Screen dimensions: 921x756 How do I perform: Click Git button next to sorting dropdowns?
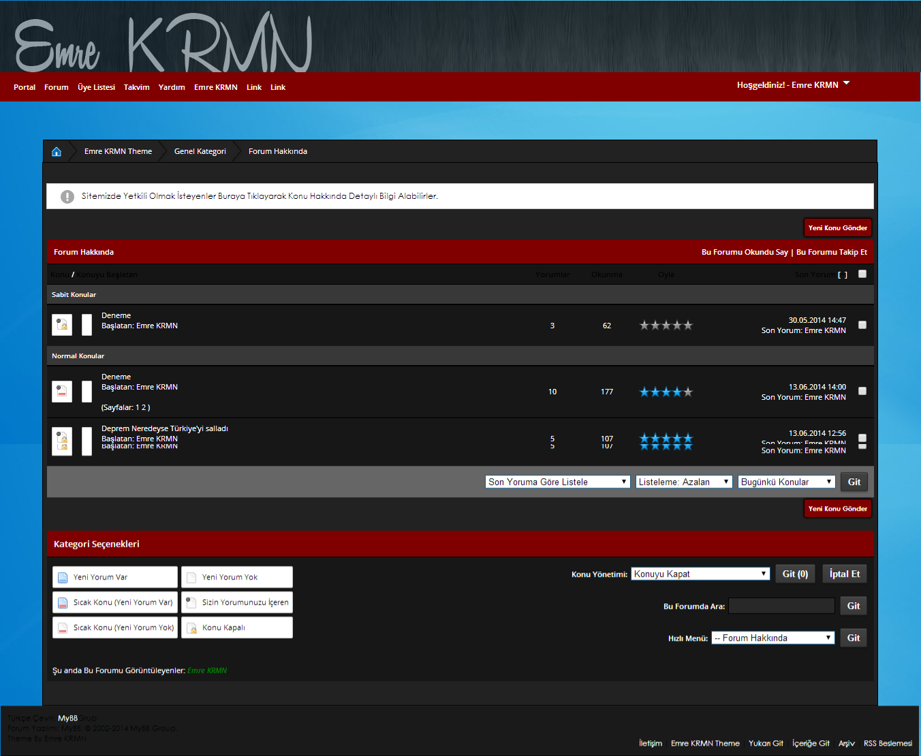854,482
